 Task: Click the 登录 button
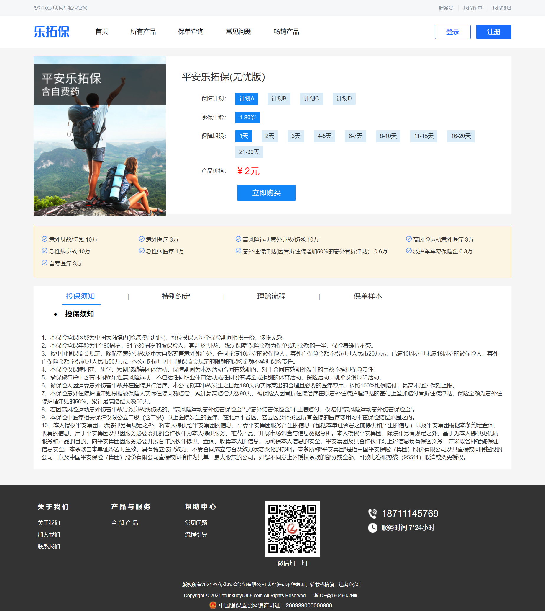click(452, 32)
